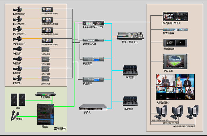Click the 切换台面板（主） control panel
The image size is (207, 136).
130,36
